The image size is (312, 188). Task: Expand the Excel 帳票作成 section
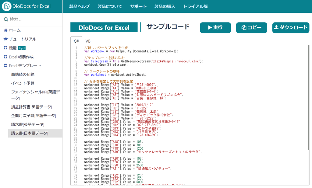point(5,57)
